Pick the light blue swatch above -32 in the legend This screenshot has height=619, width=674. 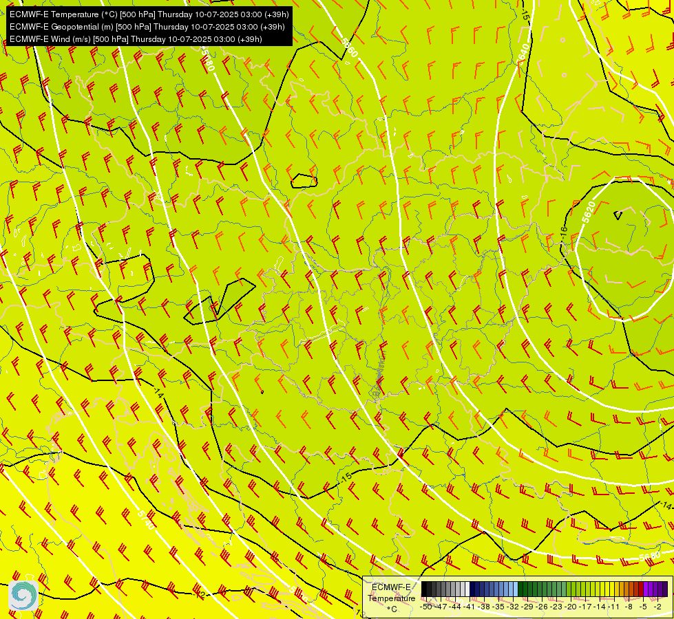click(516, 589)
